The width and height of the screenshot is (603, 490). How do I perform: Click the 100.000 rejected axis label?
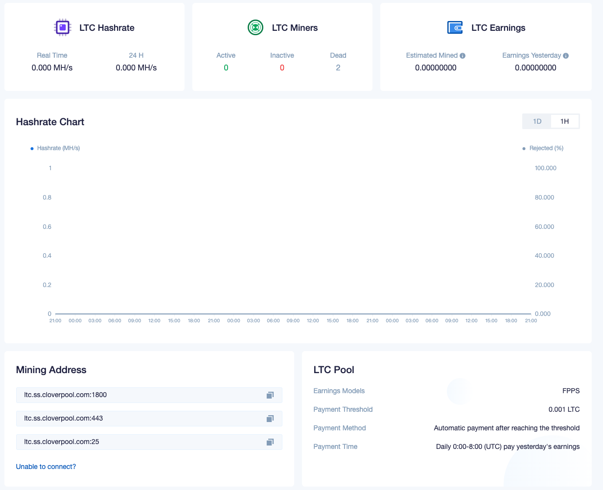(x=546, y=168)
